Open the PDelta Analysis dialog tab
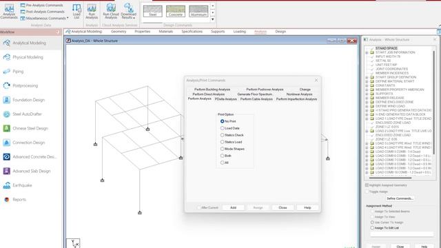The width and height of the screenshot is (441, 248). (x=226, y=99)
